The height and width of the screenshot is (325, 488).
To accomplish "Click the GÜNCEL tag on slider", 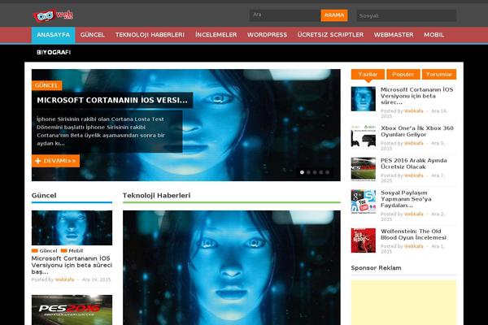I will point(46,85).
